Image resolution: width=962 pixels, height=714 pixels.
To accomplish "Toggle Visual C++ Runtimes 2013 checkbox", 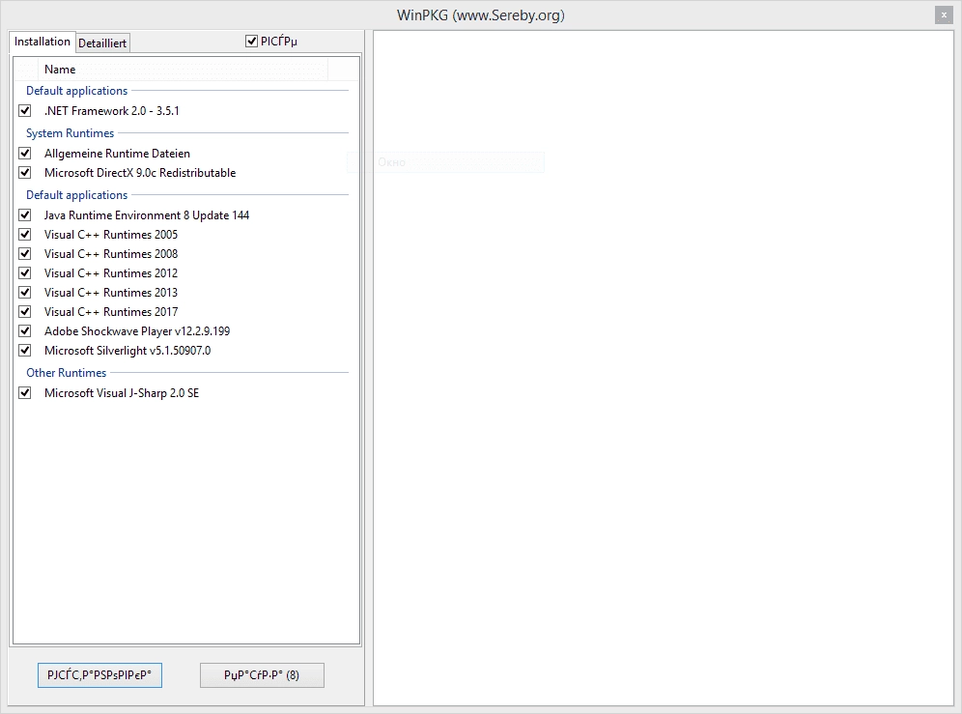I will [x=24, y=292].
